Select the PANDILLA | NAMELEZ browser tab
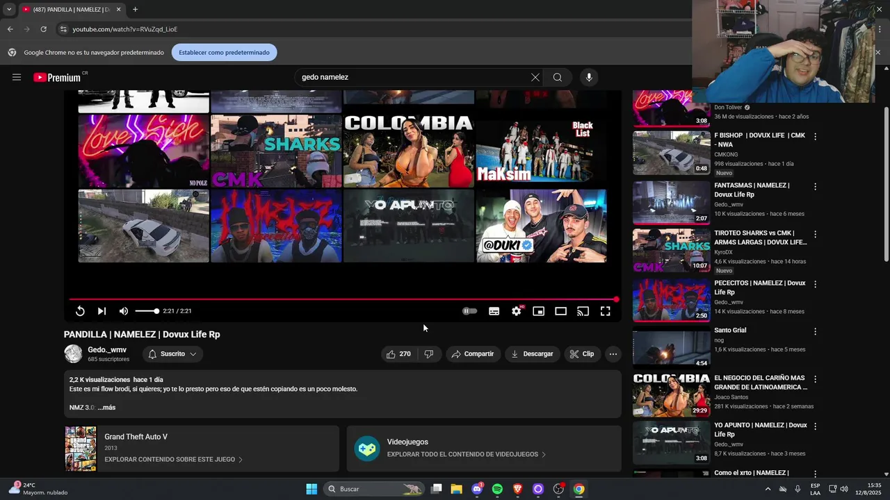 pos(72,10)
